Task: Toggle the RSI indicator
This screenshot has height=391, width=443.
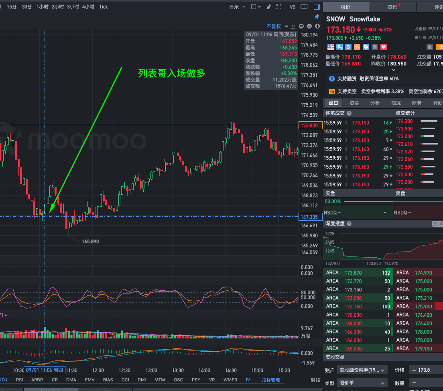Action: pos(20,380)
